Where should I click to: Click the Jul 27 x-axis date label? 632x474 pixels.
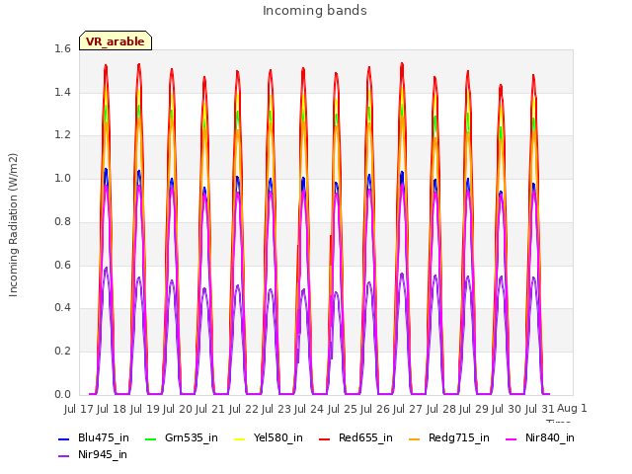coord(408,410)
